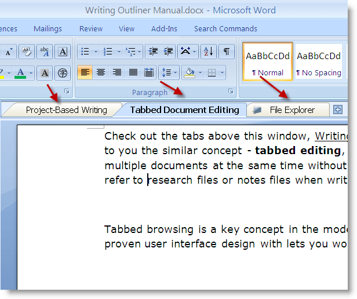Open the bullets library dropdown
357x299 pixels.
pos(96,52)
